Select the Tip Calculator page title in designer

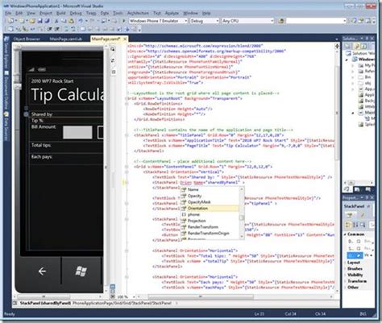pyautogui.click(x=68, y=95)
